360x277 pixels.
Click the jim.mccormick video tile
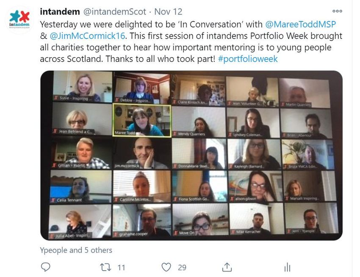[142, 153]
